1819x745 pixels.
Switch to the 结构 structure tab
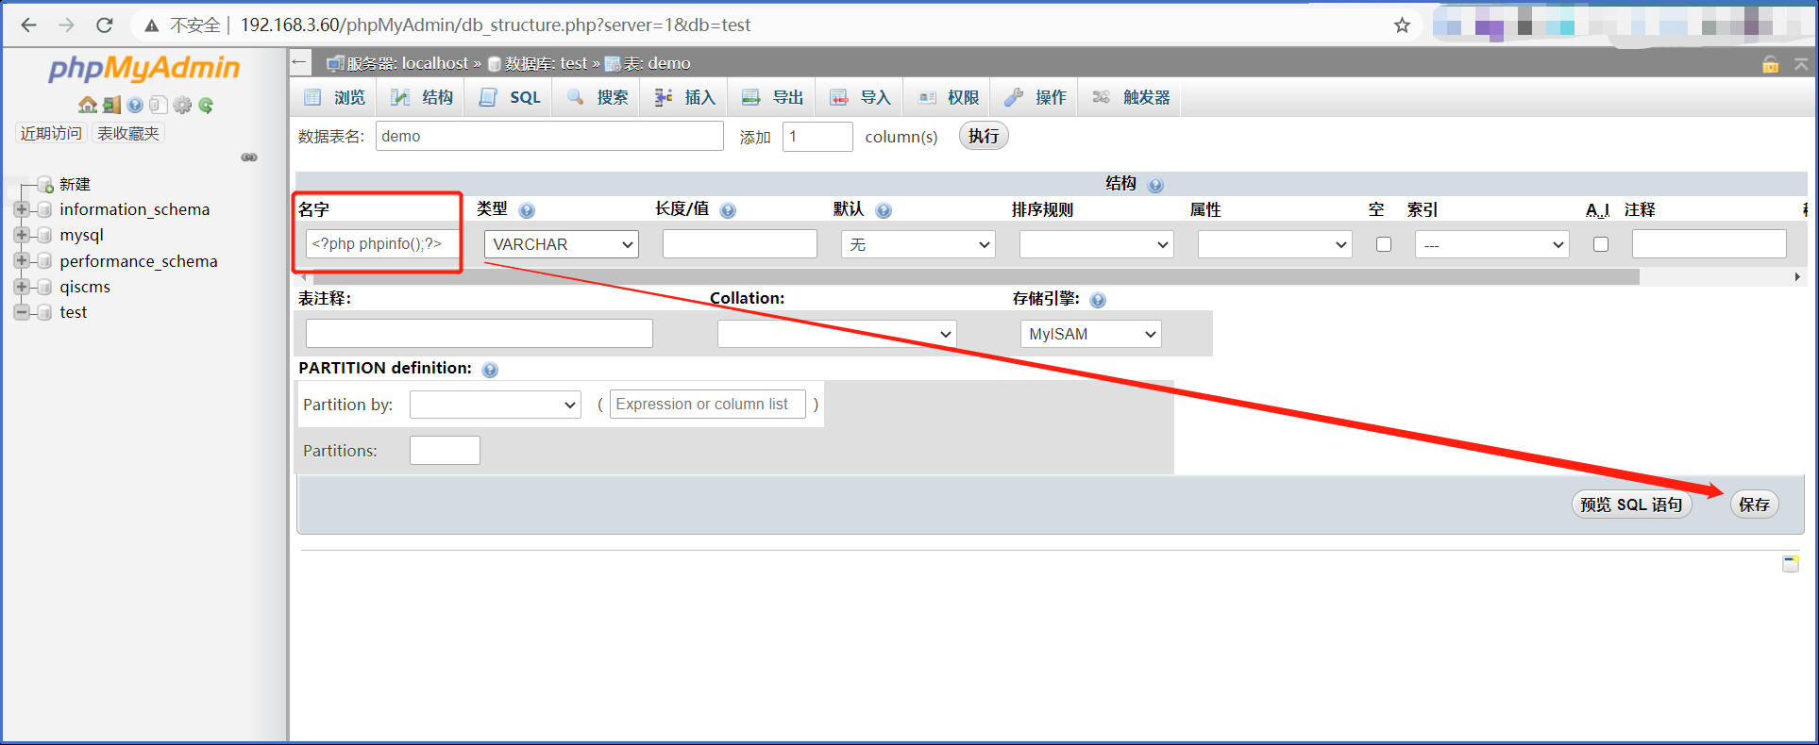[422, 97]
